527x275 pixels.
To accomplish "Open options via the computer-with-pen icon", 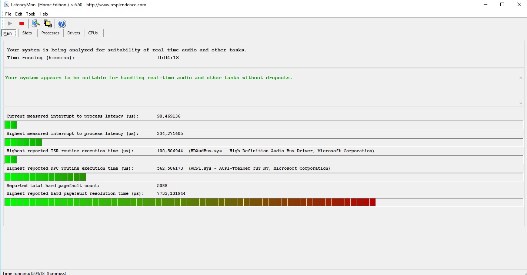I will [x=36, y=24].
